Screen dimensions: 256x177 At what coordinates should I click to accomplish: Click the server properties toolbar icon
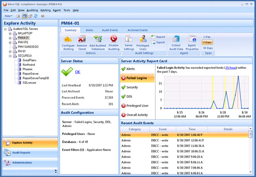30,16
